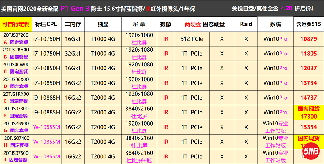Select model code 20TJS2B900

click(x=16, y=123)
